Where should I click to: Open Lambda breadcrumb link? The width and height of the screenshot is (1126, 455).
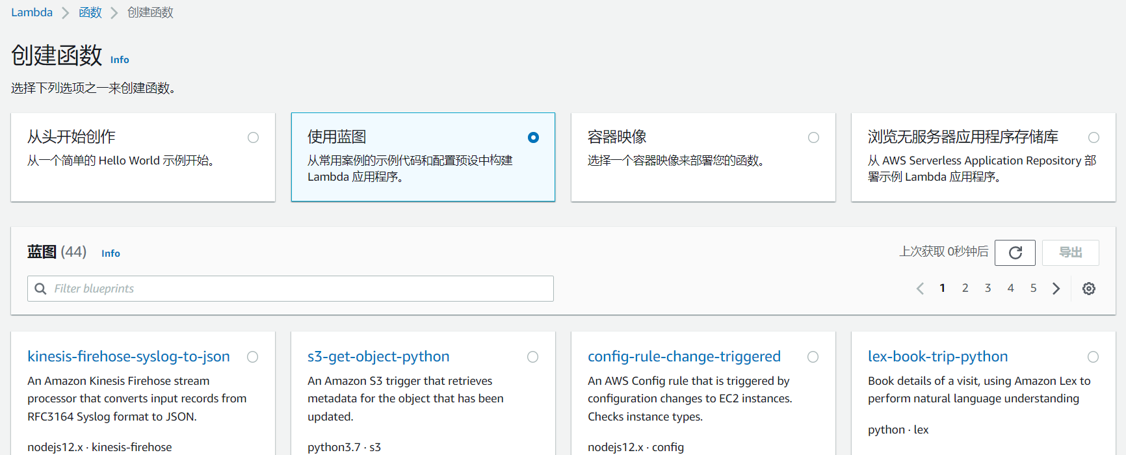pyautogui.click(x=32, y=12)
